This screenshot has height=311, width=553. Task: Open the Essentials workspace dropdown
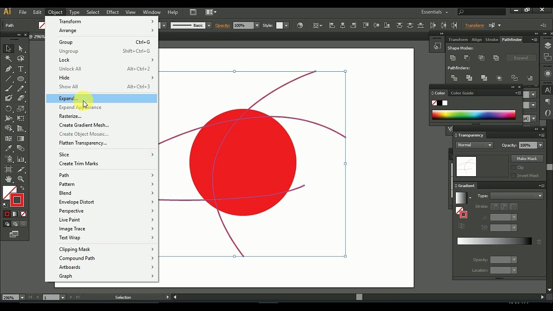435,12
